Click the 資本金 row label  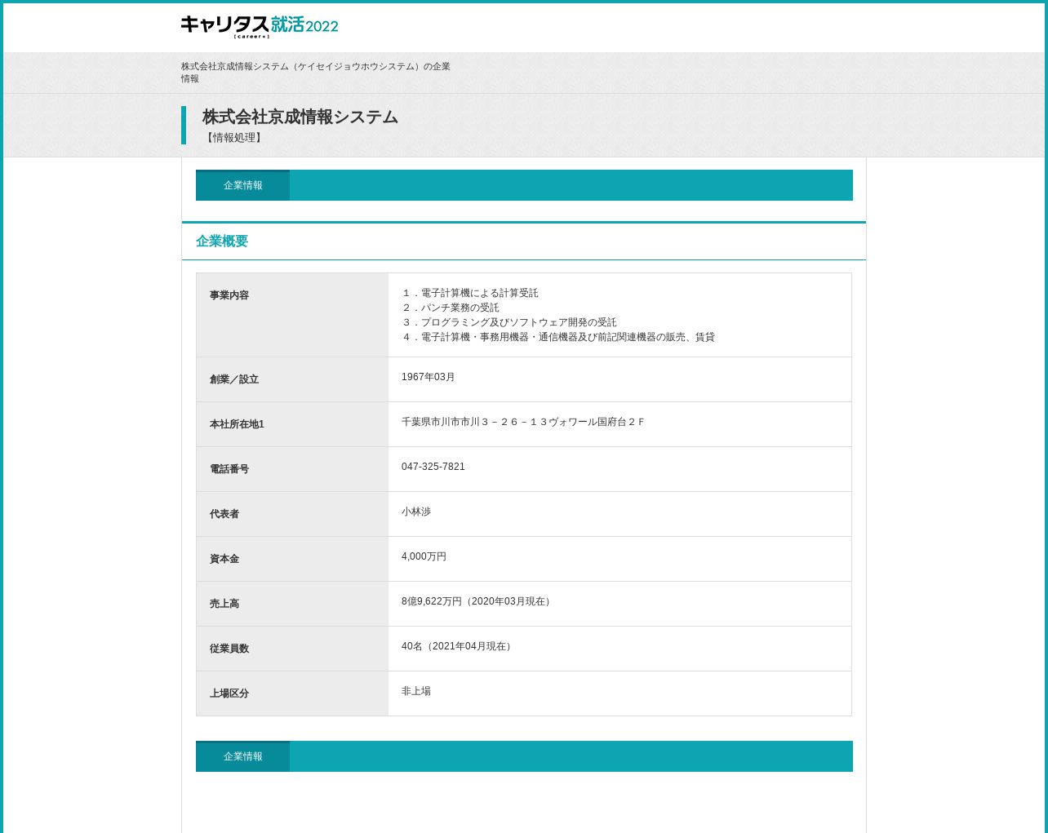click(224, 559)
